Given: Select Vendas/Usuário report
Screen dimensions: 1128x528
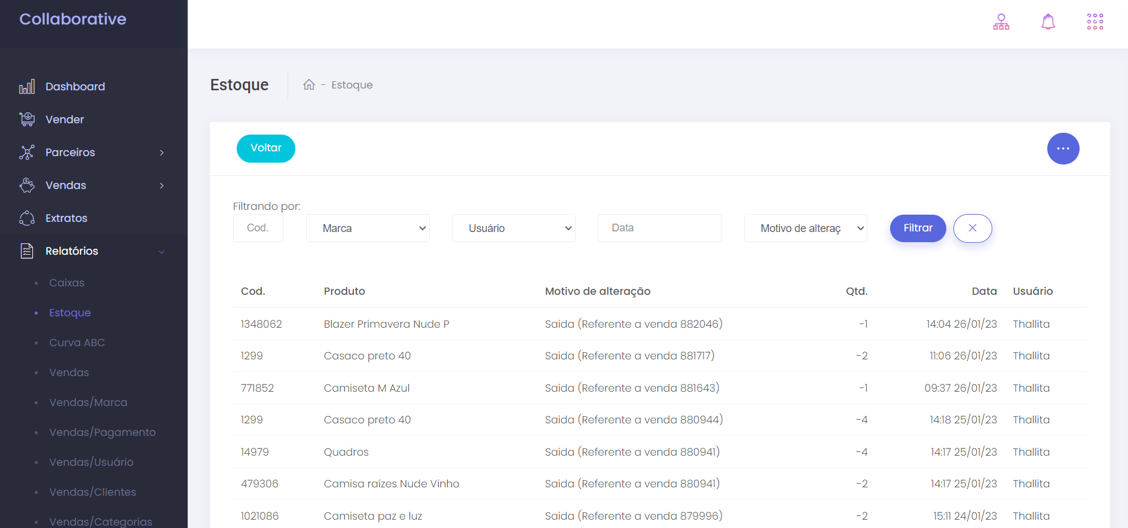Looking at the screenshot, I should click(x=91, y=462).
